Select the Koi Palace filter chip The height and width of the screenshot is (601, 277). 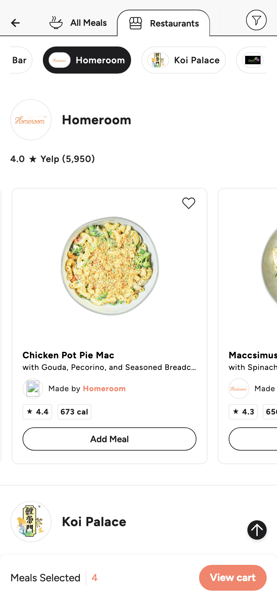[184, 60]
